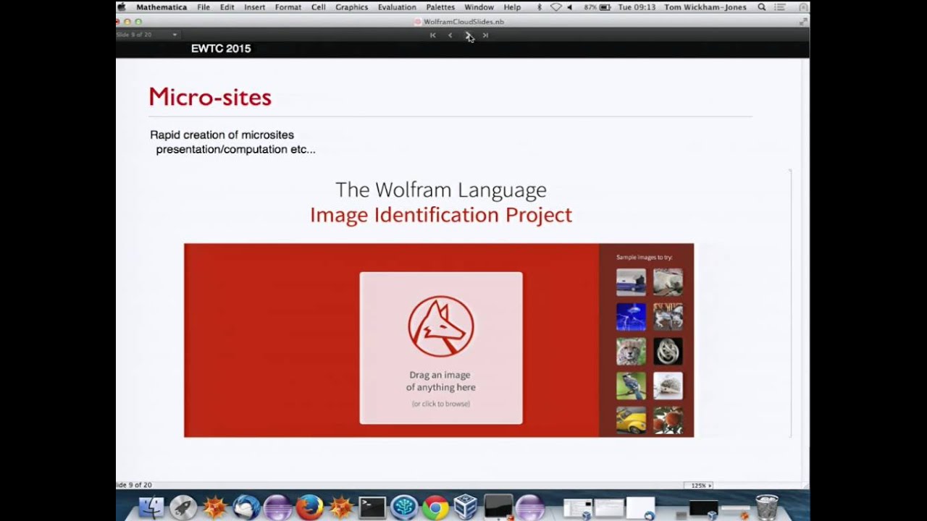Image resolution: width=927 pixels, height=521 pixels.
Task: Open Google Chrome from the dock
Action: (435, 507)
